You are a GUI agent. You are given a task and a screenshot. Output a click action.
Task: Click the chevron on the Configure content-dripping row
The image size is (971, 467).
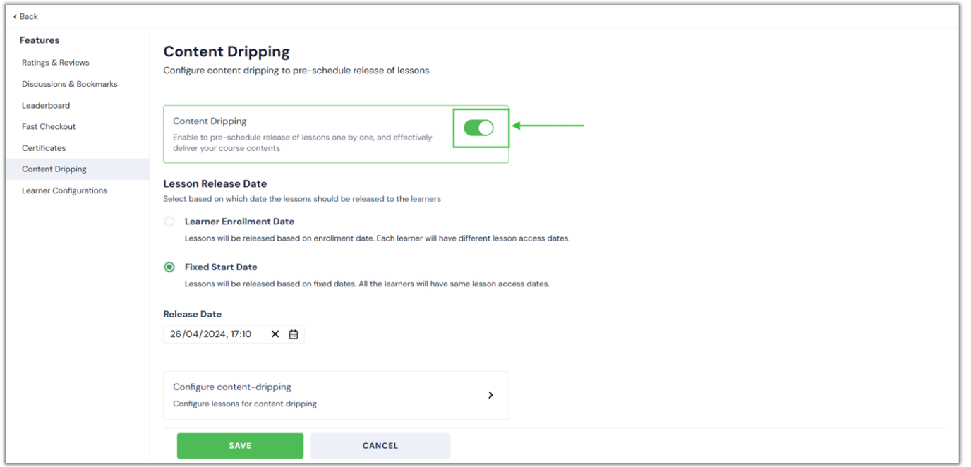[490, 395]
